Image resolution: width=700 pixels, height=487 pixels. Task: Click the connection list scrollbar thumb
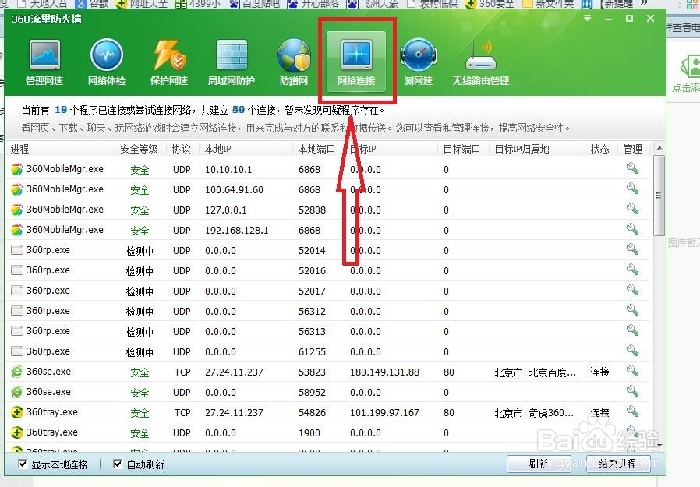click(x=659, y=196)
